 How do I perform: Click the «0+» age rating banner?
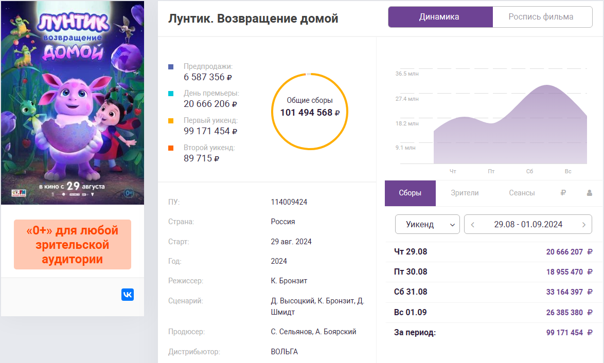pos(73,245)
